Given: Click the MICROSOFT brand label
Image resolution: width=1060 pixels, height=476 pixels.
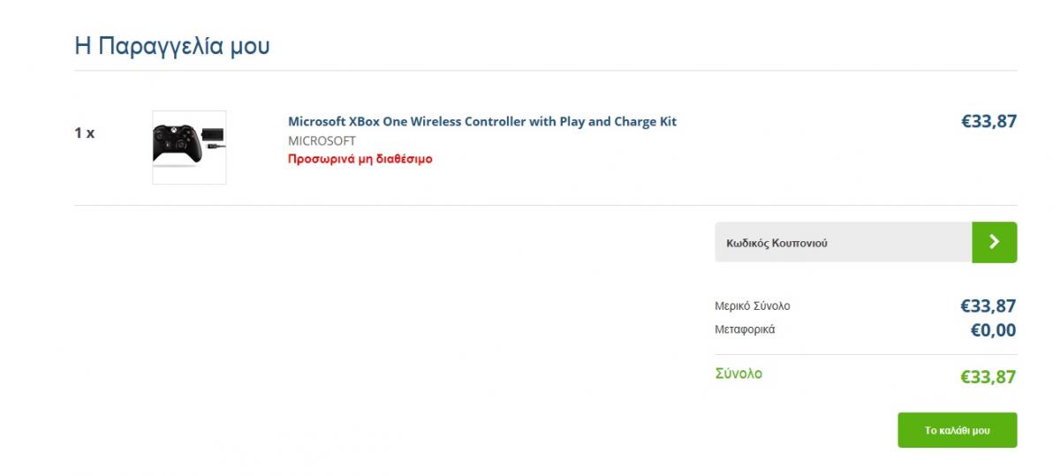Looking at the screenshot, I should click(x=322, y=140).
